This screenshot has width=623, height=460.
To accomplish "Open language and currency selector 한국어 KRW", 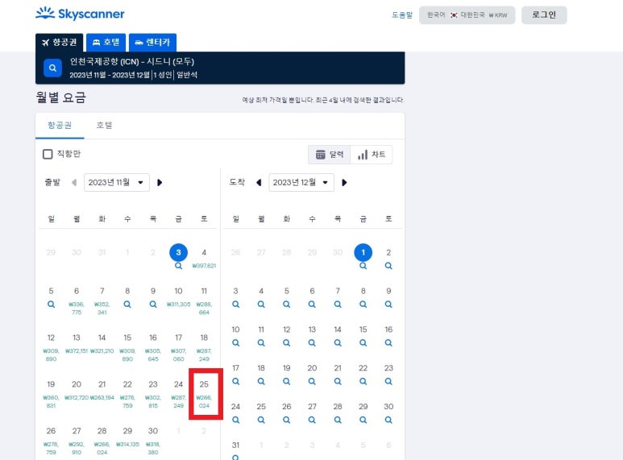I will pos(467,15).
